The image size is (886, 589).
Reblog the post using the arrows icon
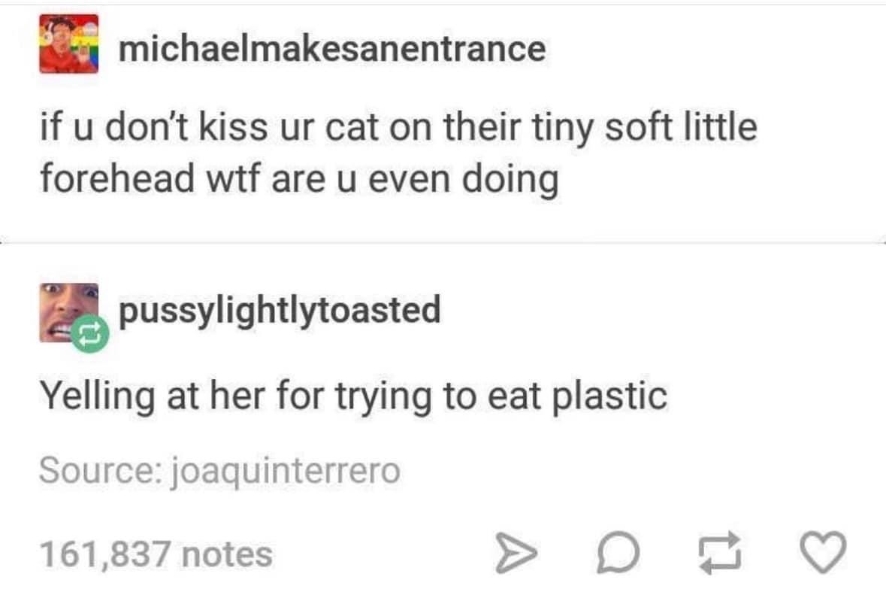(720, 553)
